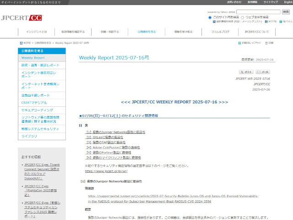Open インシデントとは navigation menu
This screenshot has height=220, width=293.
(37, 32)
